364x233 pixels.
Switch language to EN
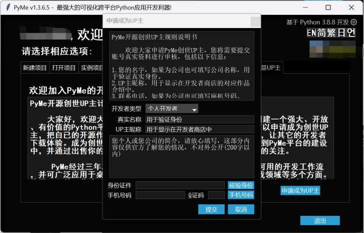[x=311, y=33]
